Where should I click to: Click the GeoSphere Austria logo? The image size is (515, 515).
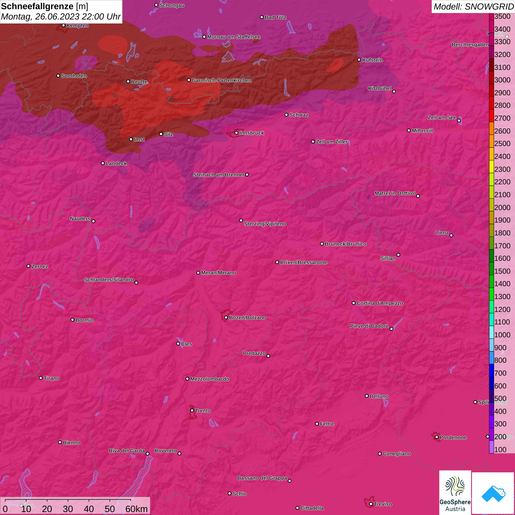(x=455, y=492)
